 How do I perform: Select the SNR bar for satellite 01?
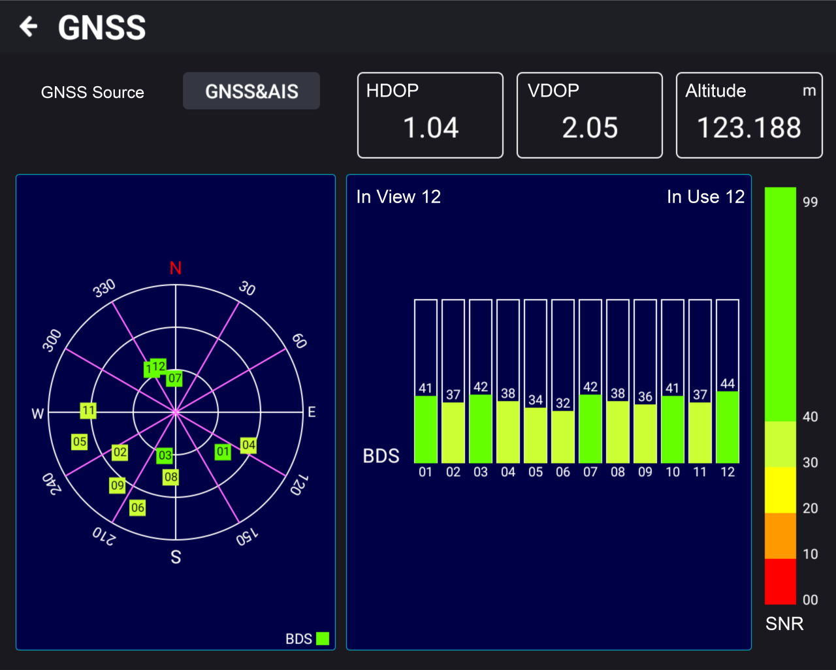tap(426, 381)
